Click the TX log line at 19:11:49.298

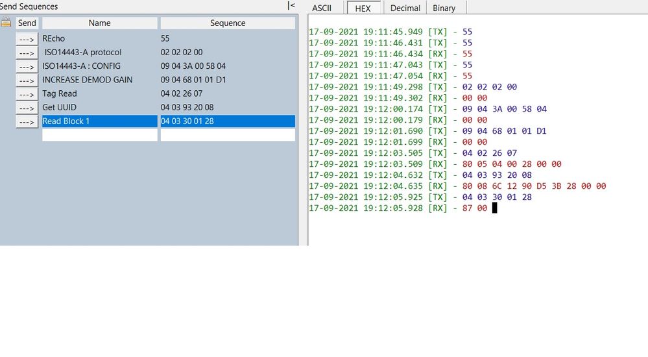click(413, 87)
